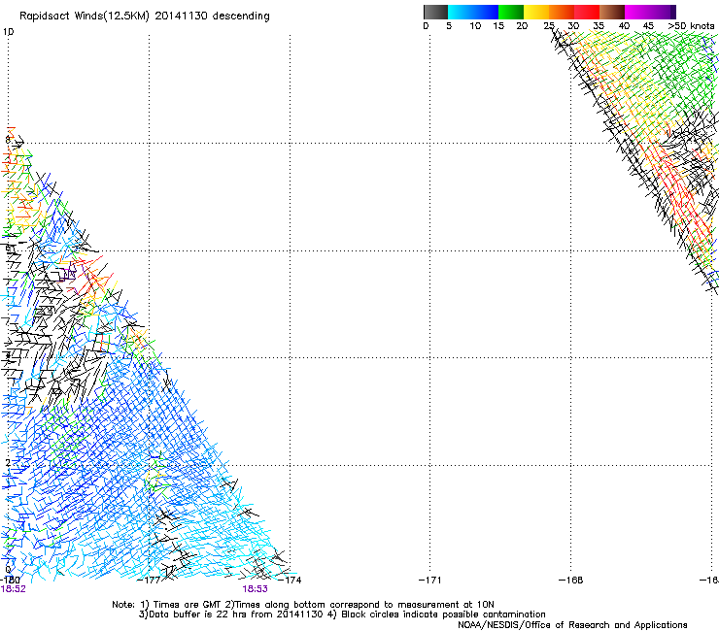Click the legend scale value 40

(624, 26)
